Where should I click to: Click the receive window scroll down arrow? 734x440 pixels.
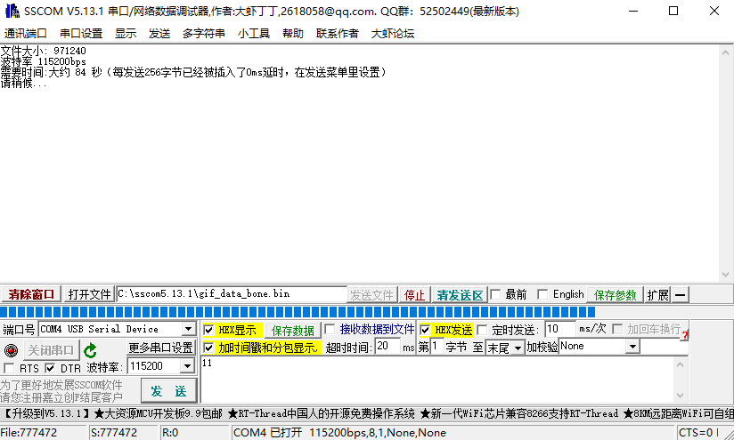point(725,275)
